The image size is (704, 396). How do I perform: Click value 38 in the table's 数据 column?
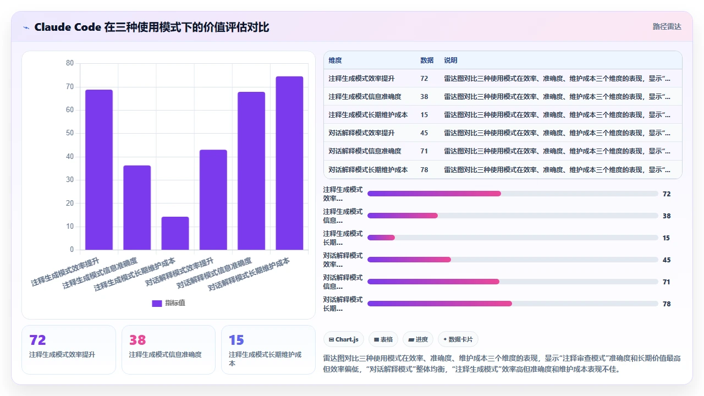coord(424,97)
